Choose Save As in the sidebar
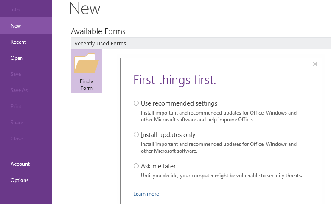The image size is (331, 204). tap(19, 90)
